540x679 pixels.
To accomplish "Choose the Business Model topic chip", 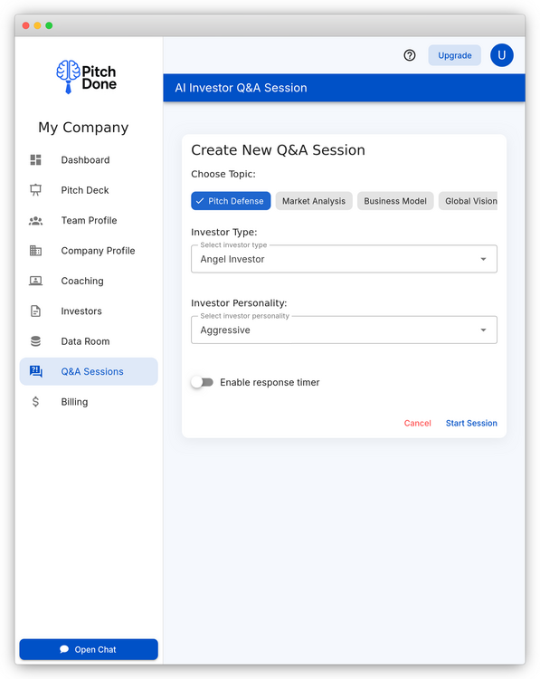I will pyautogui.click(x=395, y=201).
